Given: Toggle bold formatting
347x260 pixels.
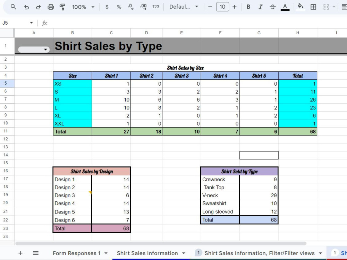Looking at the screenshot, I should point(248,7).
